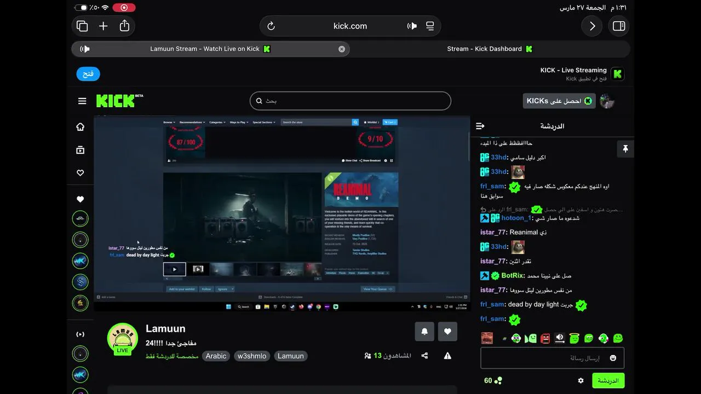Go forward in Safari history
Screen dimensions: 701x394
(x=592, y=26)
